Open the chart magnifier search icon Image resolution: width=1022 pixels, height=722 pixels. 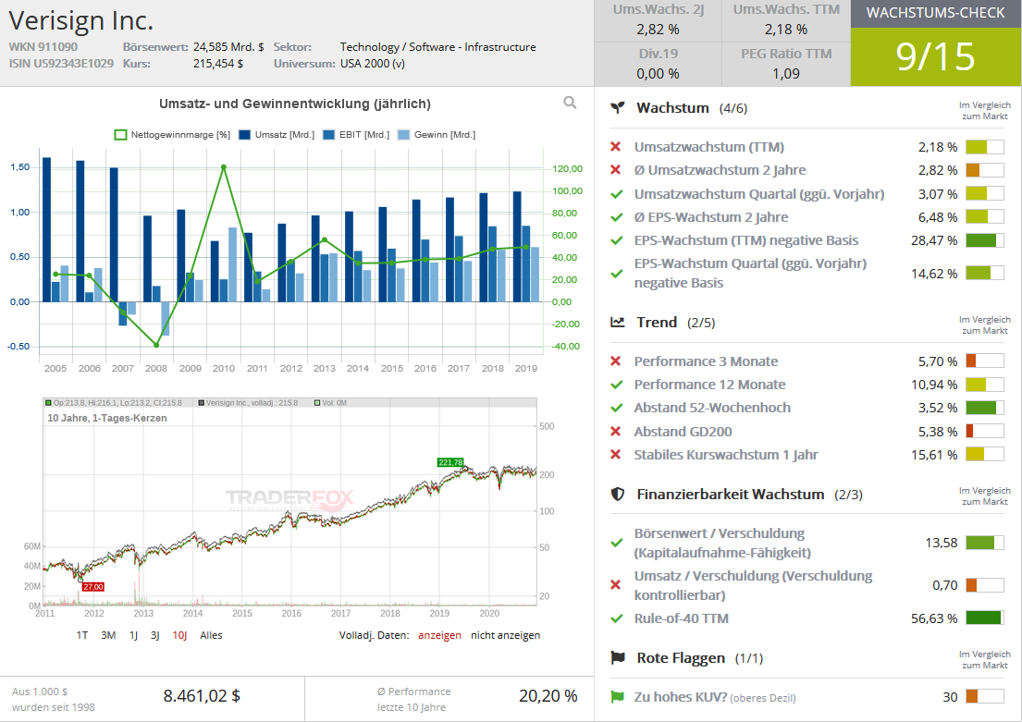570,103
